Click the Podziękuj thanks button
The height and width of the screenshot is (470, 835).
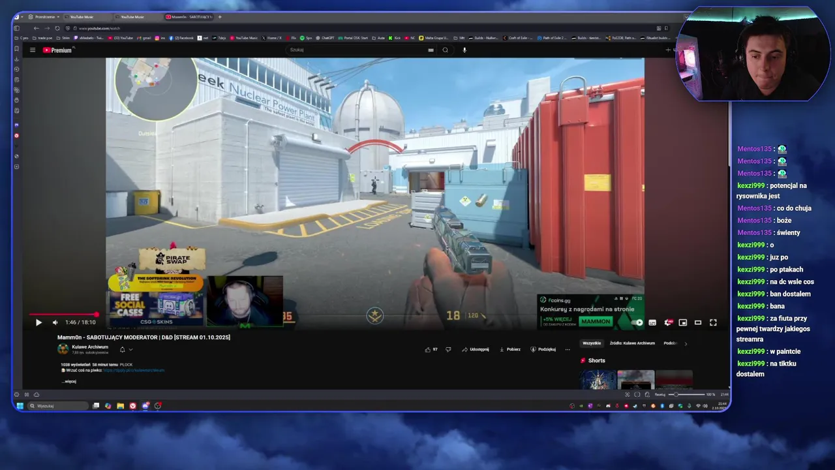coord(543,349)
